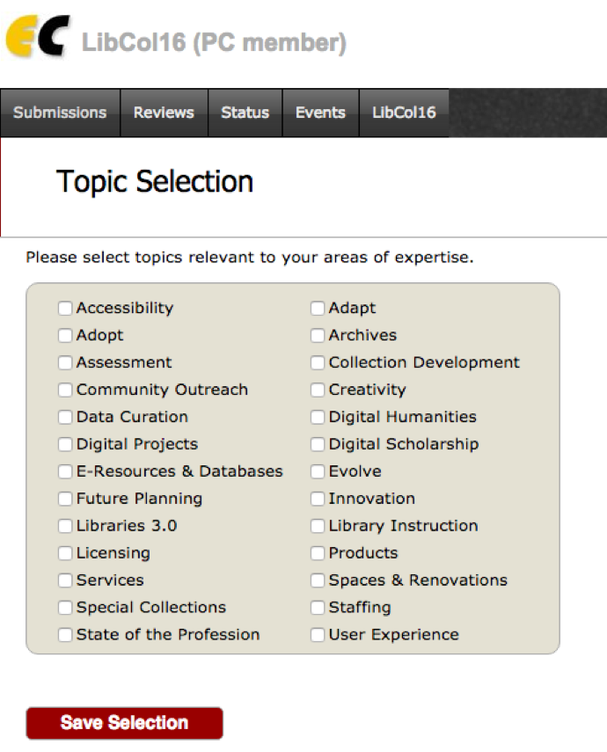
Task: Open the LibCol16 menu
Action: 404,113
